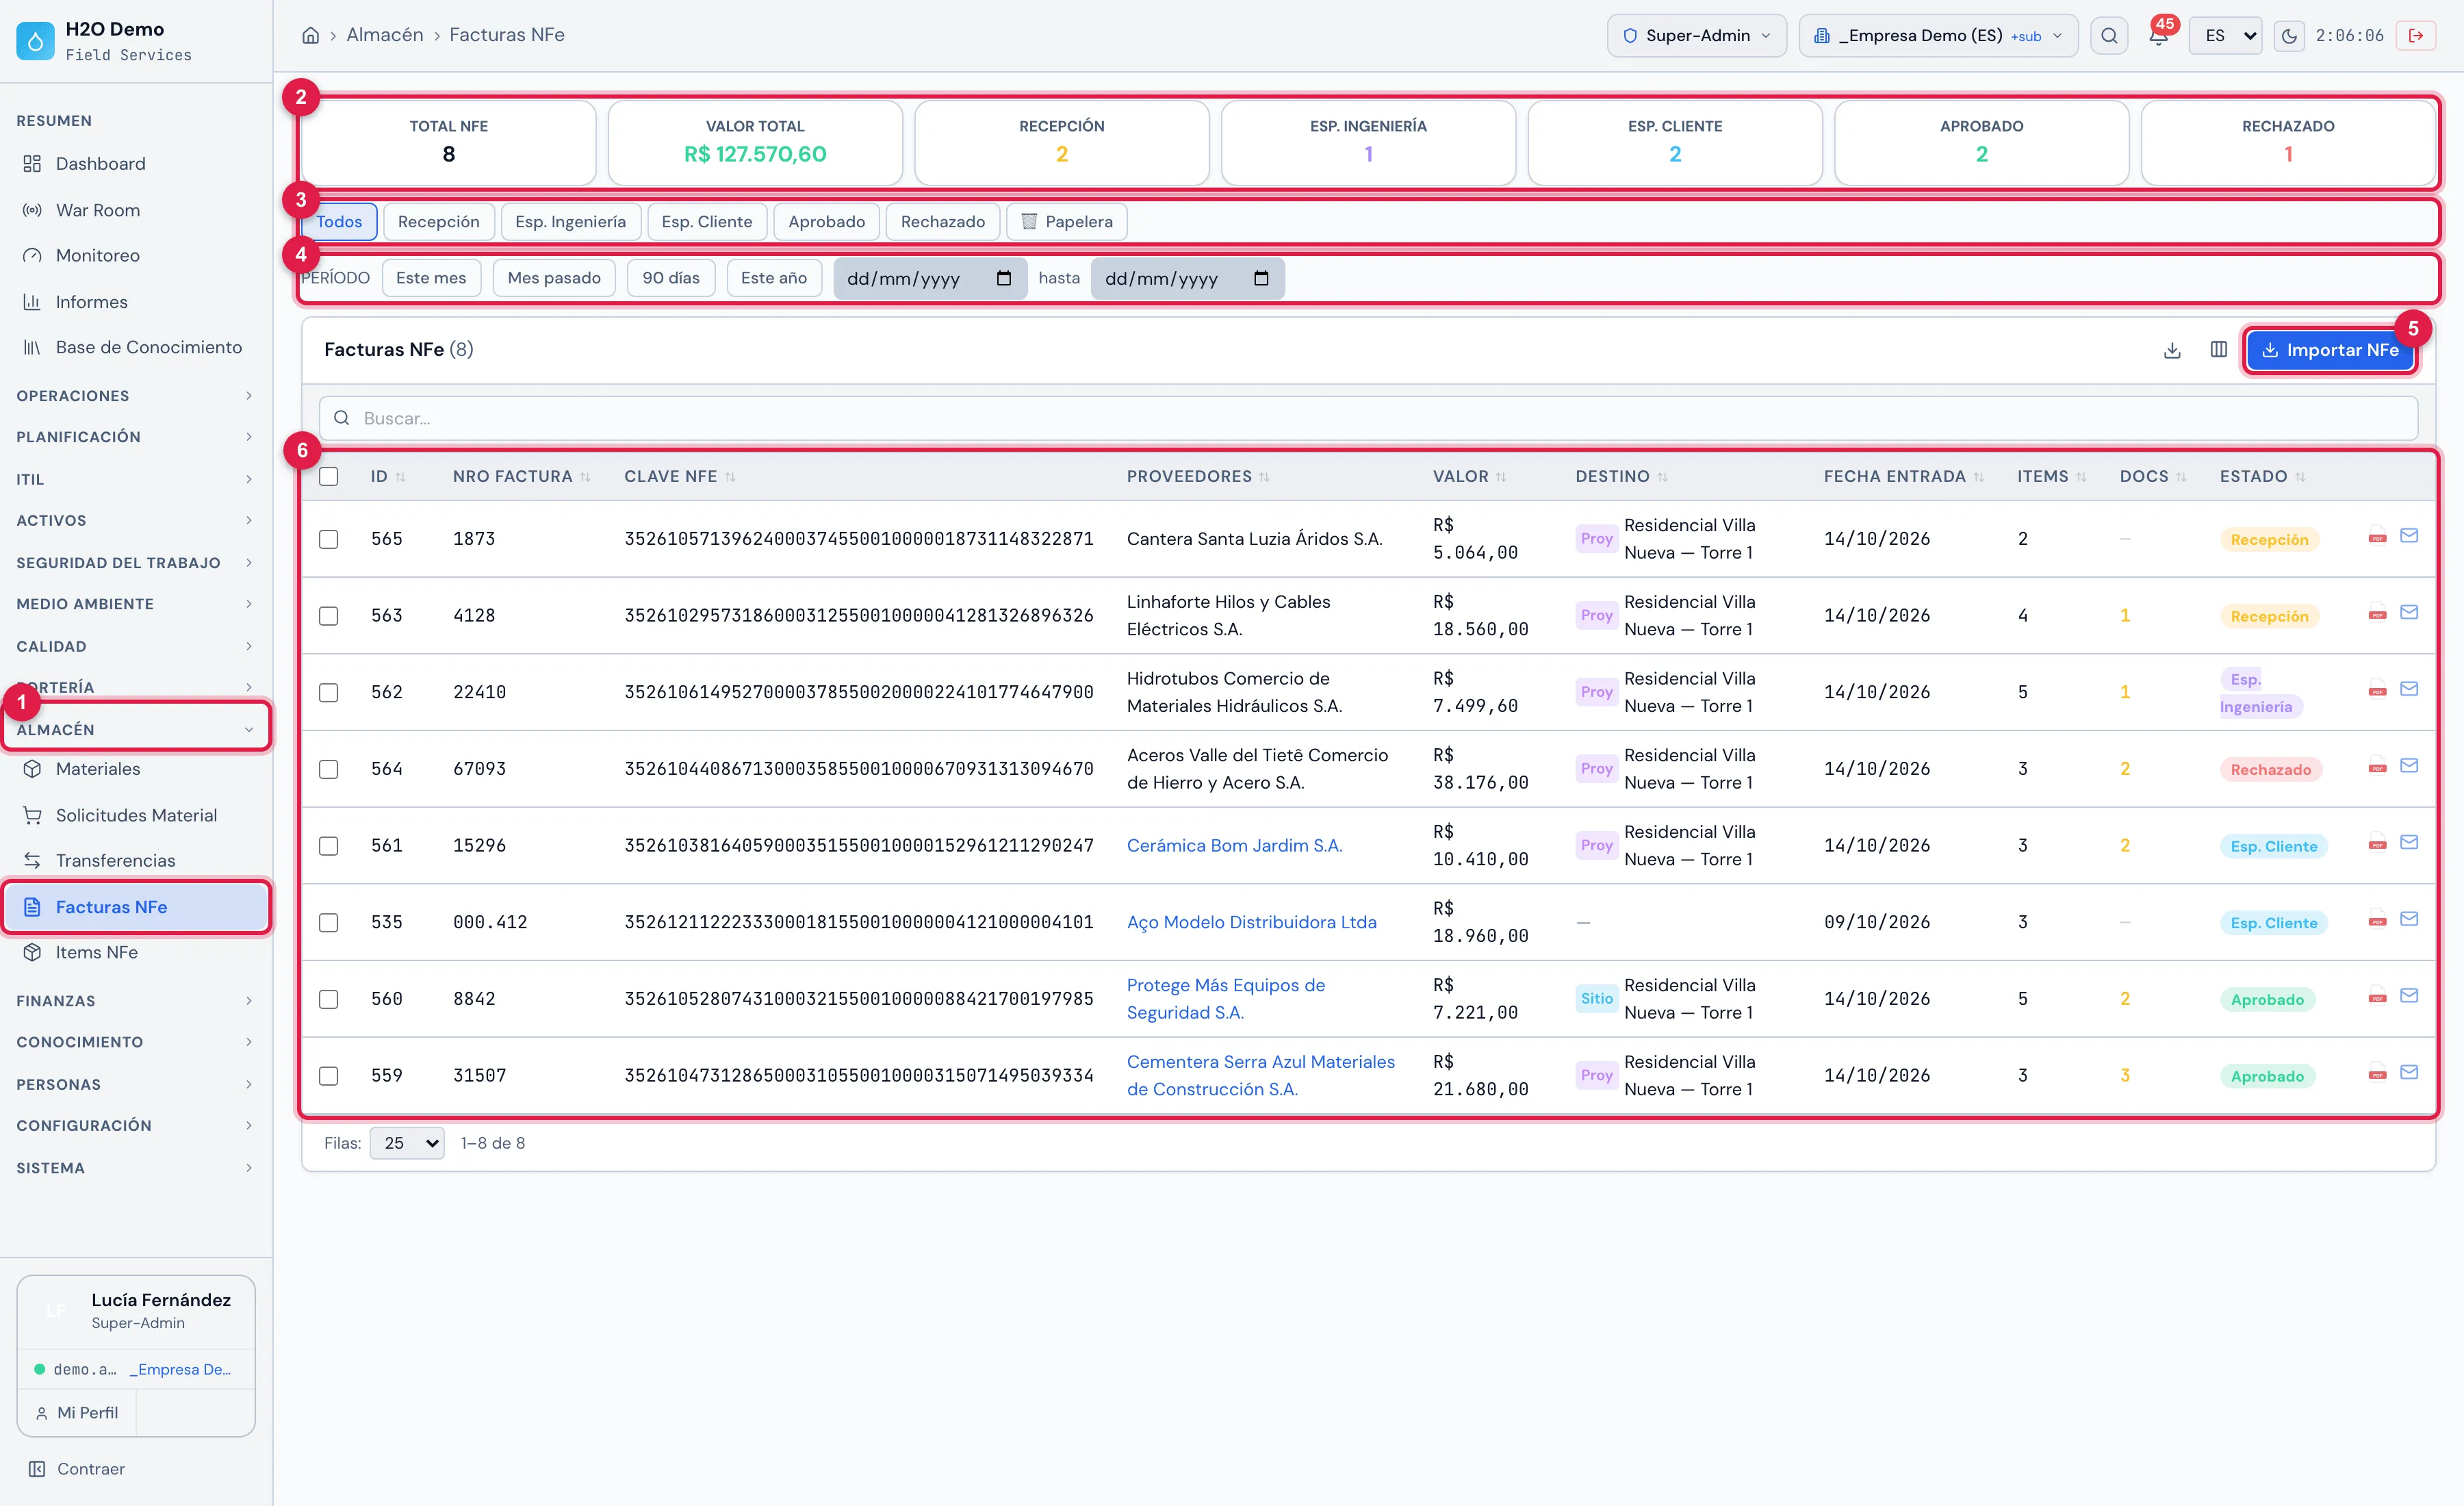Image resolution: width=2464 pixels, height=1506 pixels.
Task: Open the notifications bell with 45 badge
Action: point(2158,35)
